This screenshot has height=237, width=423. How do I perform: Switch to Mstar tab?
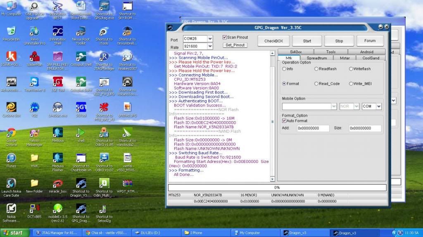tap(345, 58)
